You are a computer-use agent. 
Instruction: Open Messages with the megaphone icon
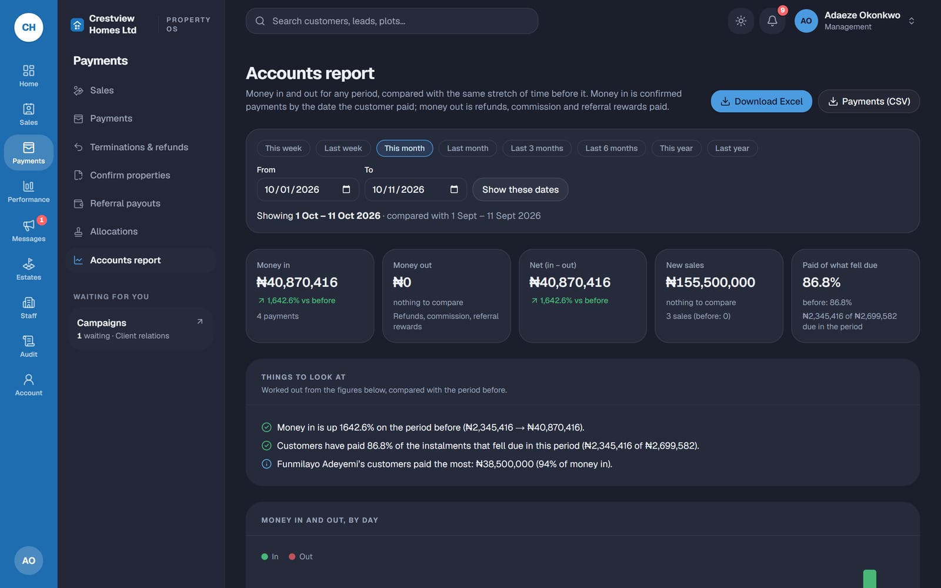click(x=28, y=230)
